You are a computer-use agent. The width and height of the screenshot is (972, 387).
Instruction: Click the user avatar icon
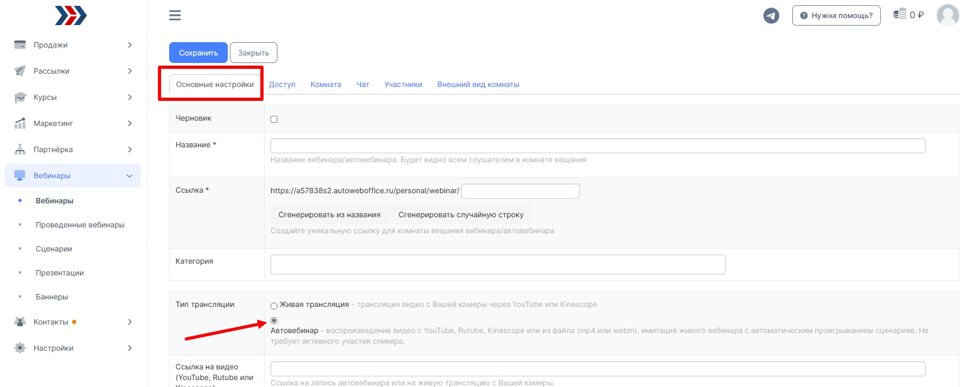(x=947, y=15)
